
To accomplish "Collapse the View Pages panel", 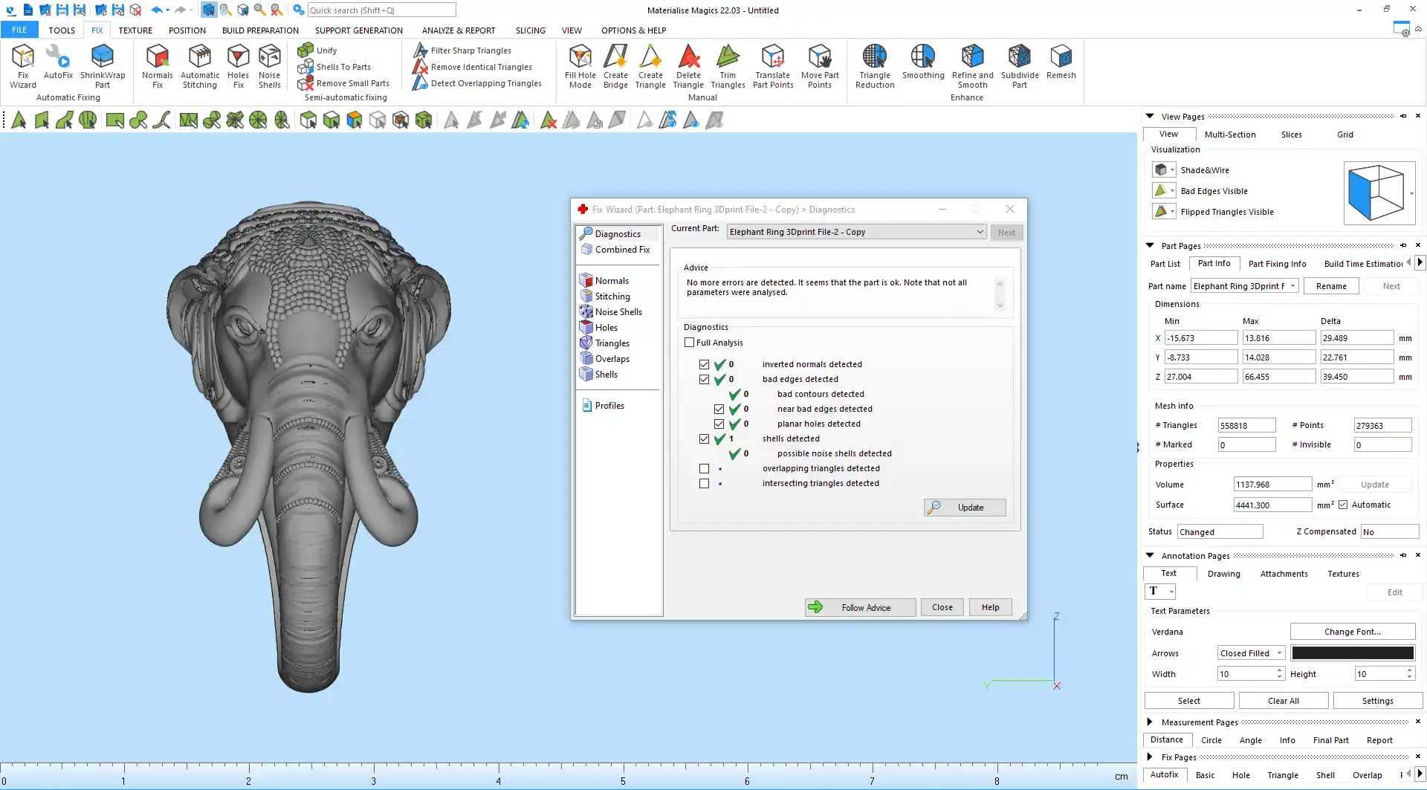I will coord(1150,116).
